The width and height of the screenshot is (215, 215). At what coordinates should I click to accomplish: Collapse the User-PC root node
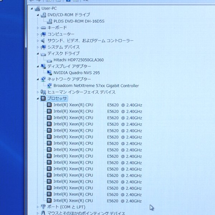pyautogui.click(x=32, y=9)
